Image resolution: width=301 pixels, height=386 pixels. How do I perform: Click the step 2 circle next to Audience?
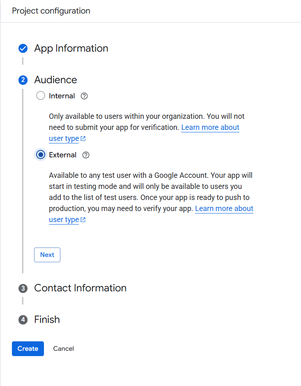(23, 80)
